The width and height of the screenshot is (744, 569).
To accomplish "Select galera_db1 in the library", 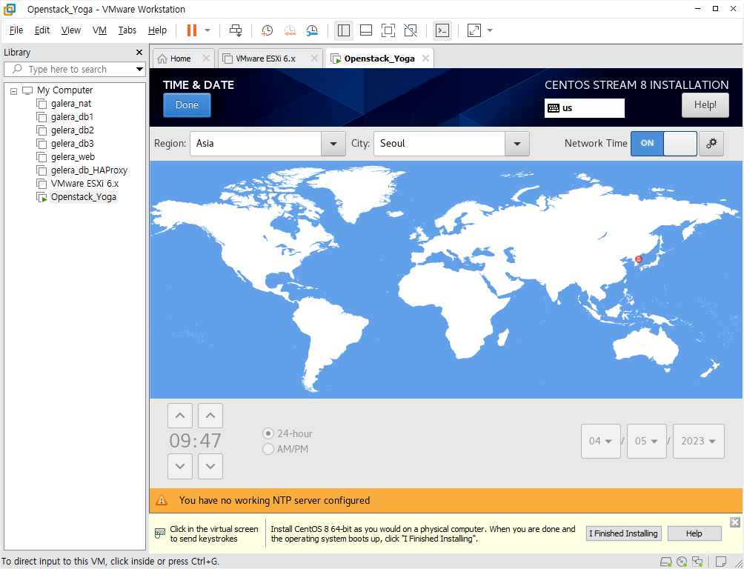I will point(72,117).
